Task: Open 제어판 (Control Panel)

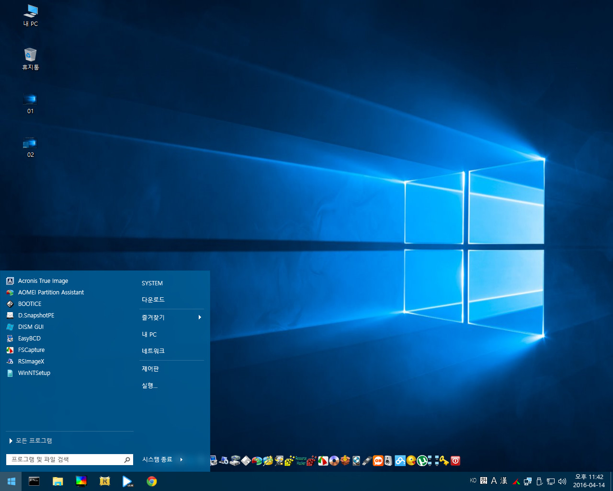Action: pyautogui.click(x=150, y=369)
